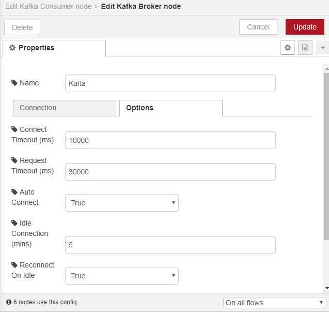
Task: Expand the tray dropdown arrow beside description icon
Action: 323,48
